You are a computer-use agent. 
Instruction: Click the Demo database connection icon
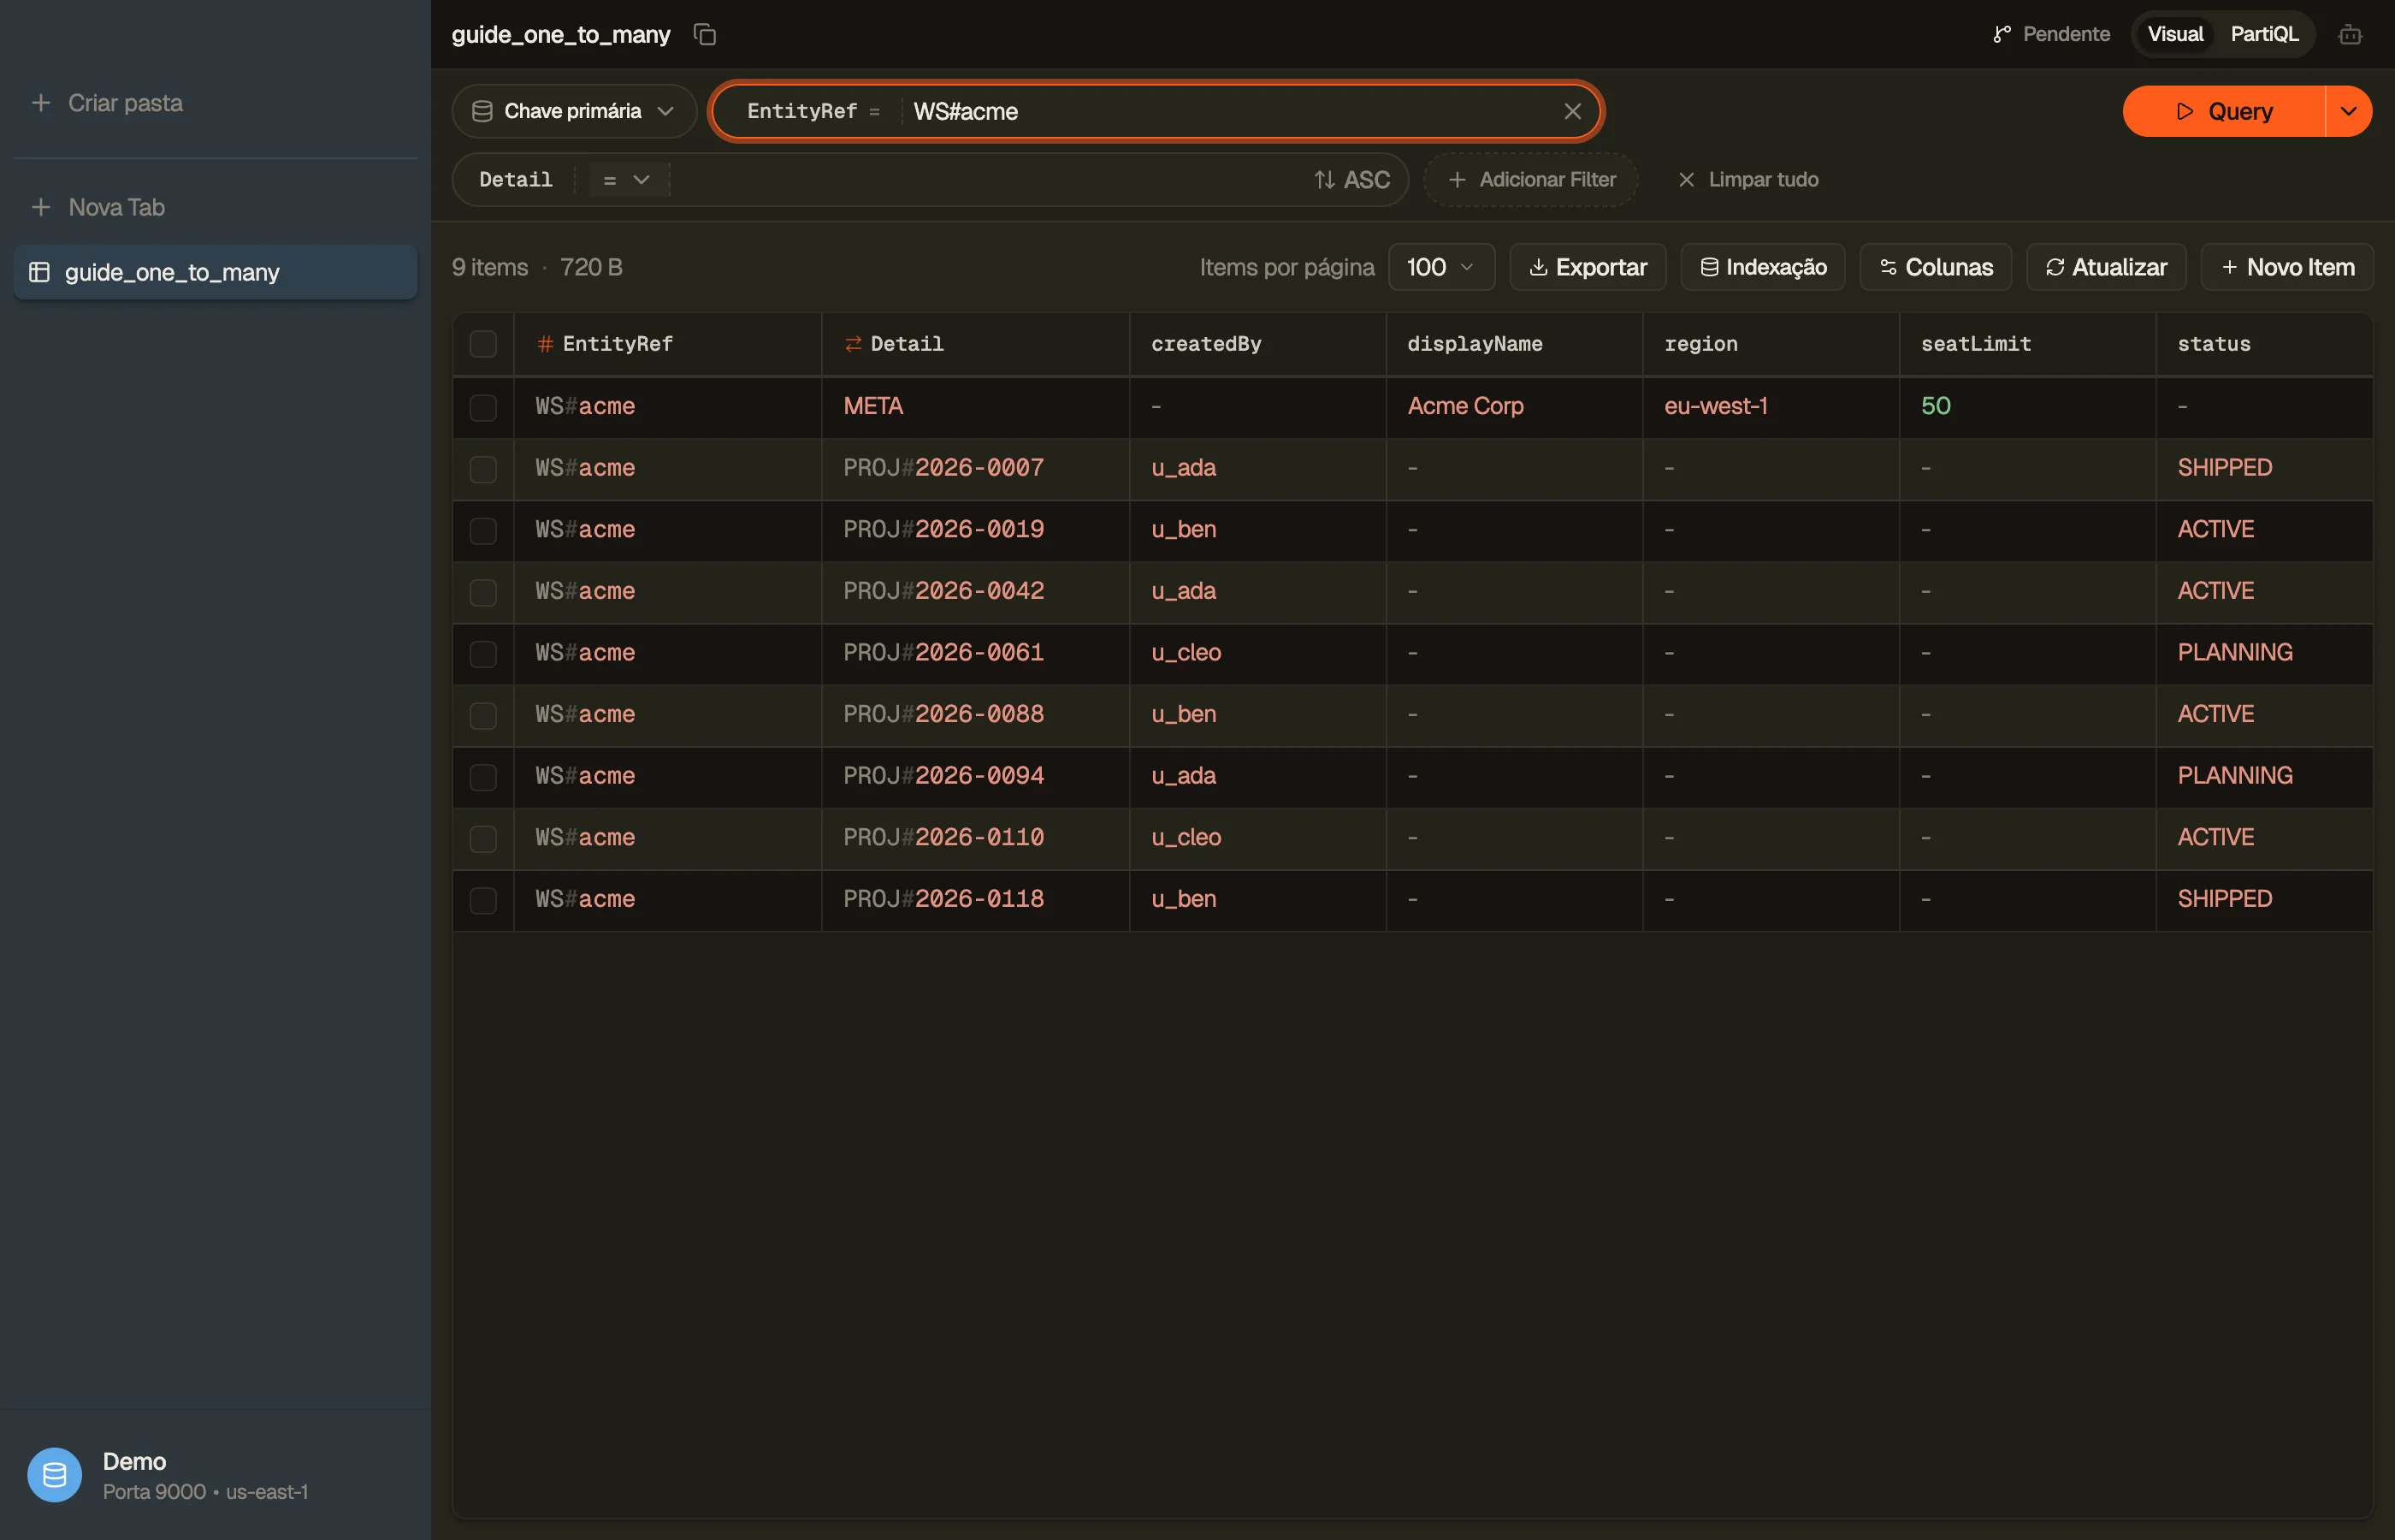[55, 1475]
